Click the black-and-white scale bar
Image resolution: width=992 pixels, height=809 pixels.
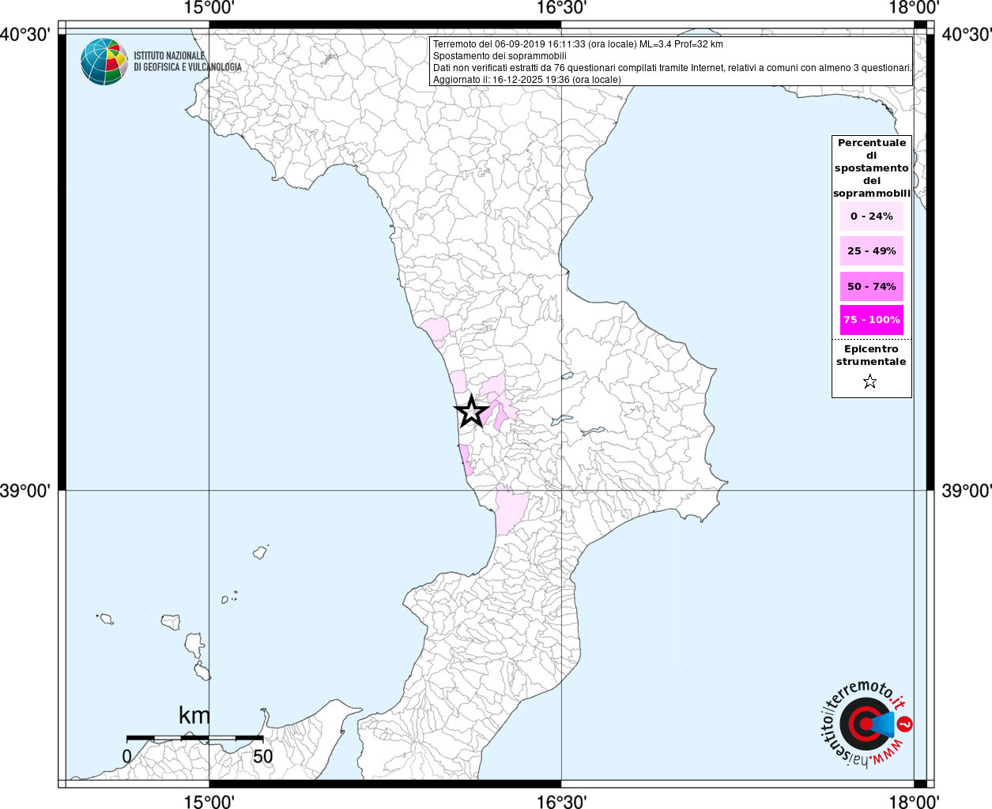point(195,738)
